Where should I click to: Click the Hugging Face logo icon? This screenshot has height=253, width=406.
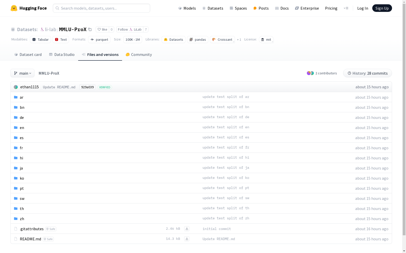pyautogui.click(x=14, y=8)
